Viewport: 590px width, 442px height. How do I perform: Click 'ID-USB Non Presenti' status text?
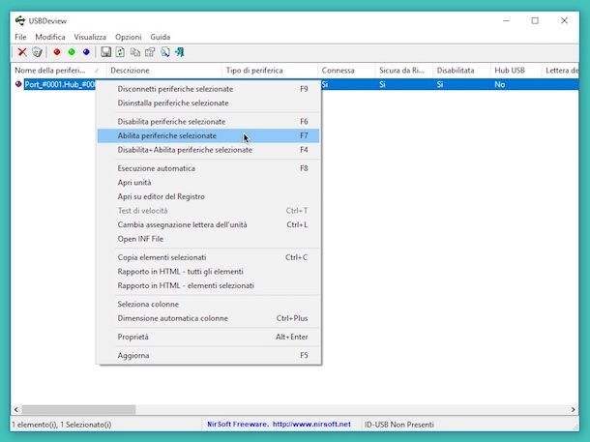click(x=399, y=425)
